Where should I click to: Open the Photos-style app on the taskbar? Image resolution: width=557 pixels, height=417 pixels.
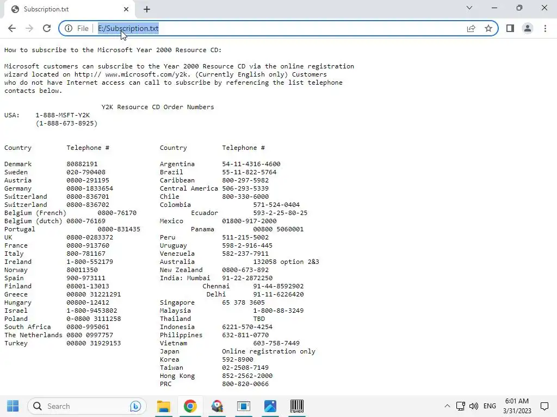pos(270,406)
